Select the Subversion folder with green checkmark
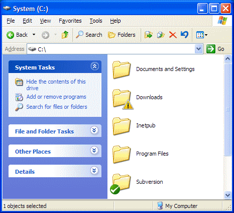 121,184
